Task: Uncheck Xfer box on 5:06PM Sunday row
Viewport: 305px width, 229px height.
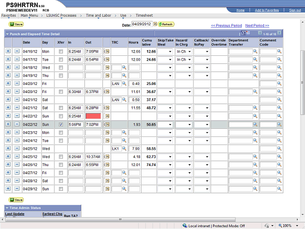Action: pyautogui.click(x=61, y=125)
